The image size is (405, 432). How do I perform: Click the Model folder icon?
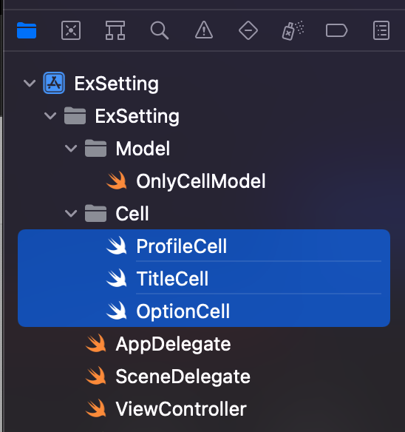(x=95, y=148)
